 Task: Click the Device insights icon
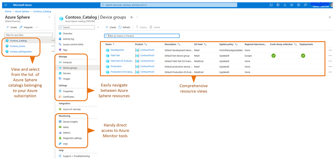60,122
